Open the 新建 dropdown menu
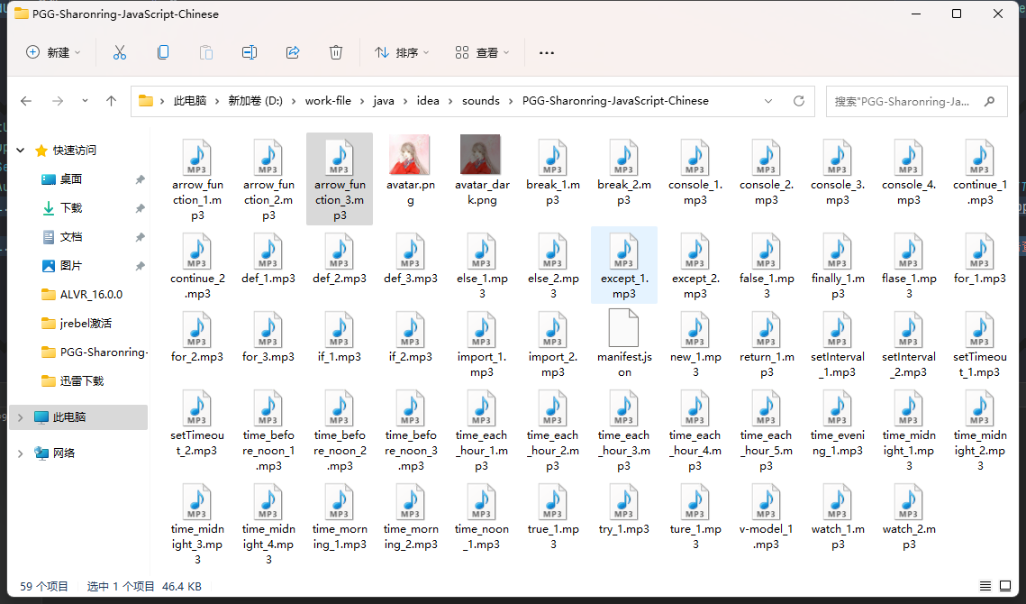This screenshot has width=1026, height=604. coord(54,52)
